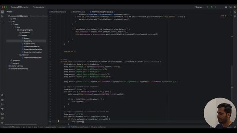The height and width of the screenshot is (133, 237).
Task: Collapse the main folder
Action: (x=11, y=24)
